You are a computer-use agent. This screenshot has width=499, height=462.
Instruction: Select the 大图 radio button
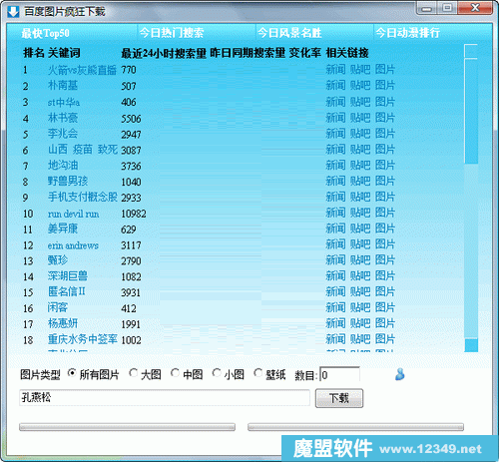pyautogui.click(x=133, y=373)
